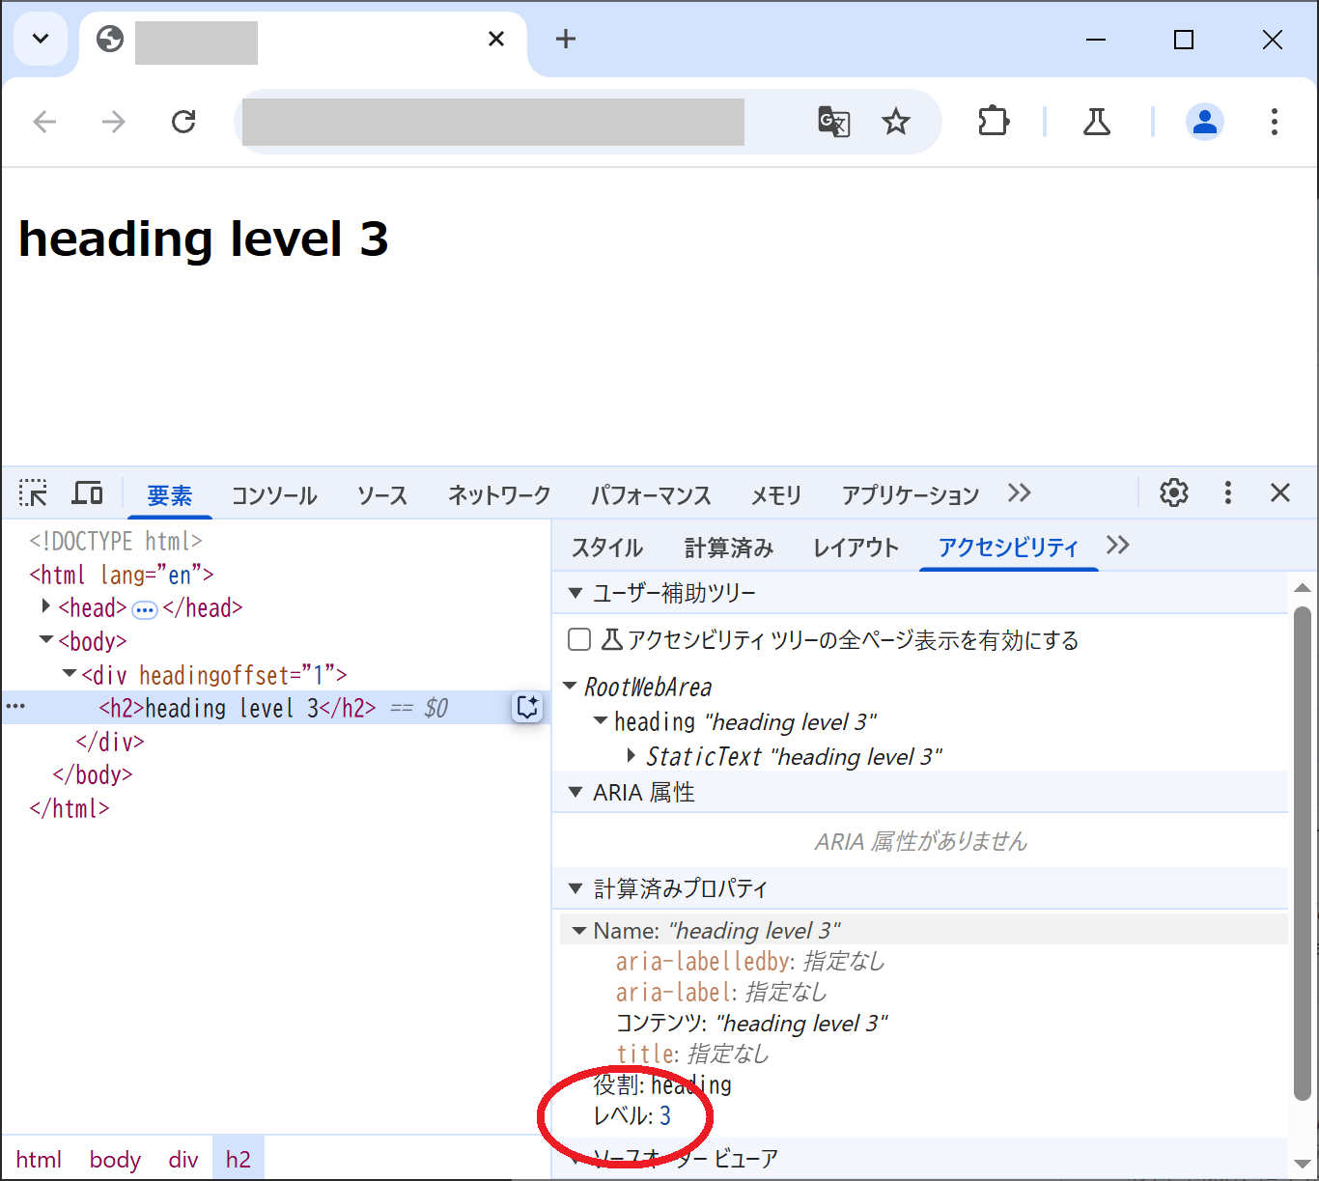
Task: Open the DevTools three-dot customize menu
Action: pos(1227,492)
